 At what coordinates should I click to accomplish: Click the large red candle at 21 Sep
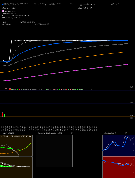[x=2, y=114]
